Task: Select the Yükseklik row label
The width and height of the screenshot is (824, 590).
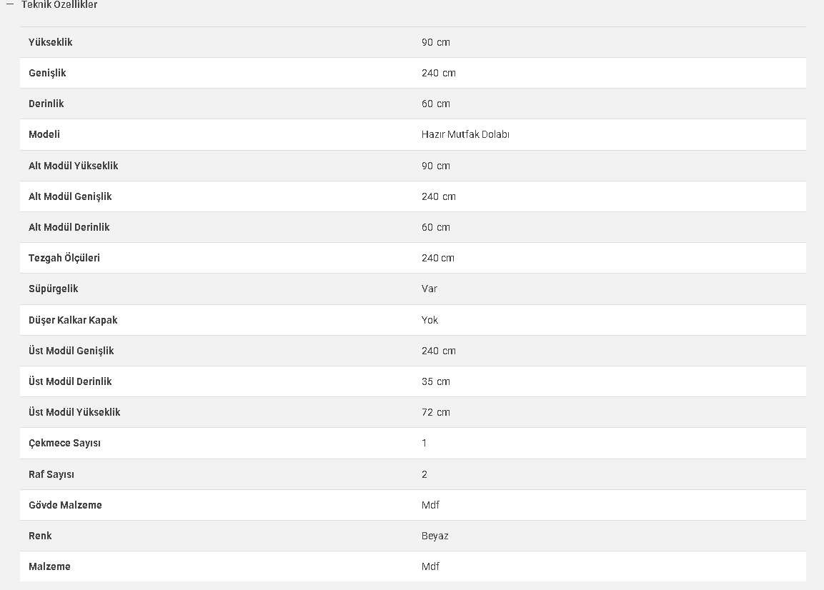Action: click(51, 42)
